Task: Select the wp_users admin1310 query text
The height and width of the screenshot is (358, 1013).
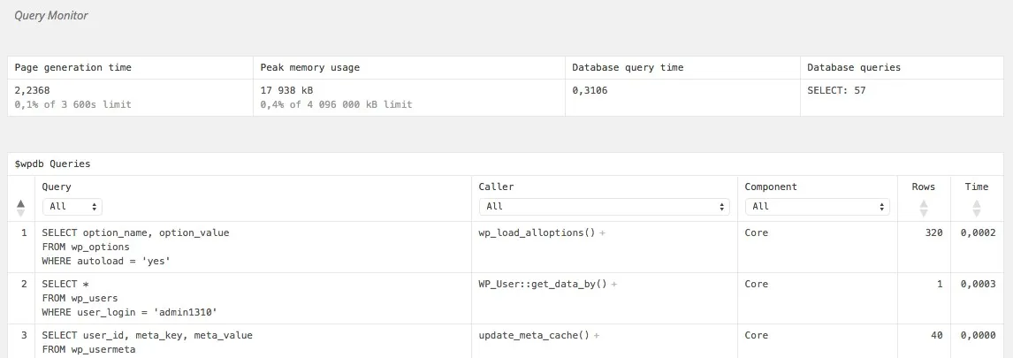Action: point(130,298)
